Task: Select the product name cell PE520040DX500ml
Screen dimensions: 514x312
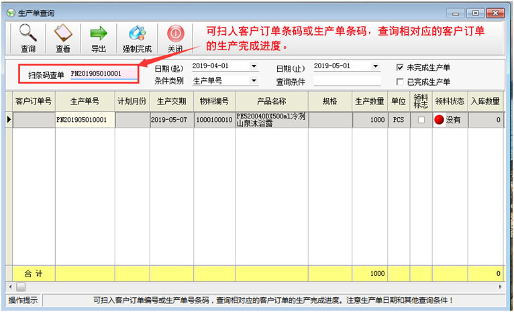Action: pyautogui.click(x=272, y=120)
